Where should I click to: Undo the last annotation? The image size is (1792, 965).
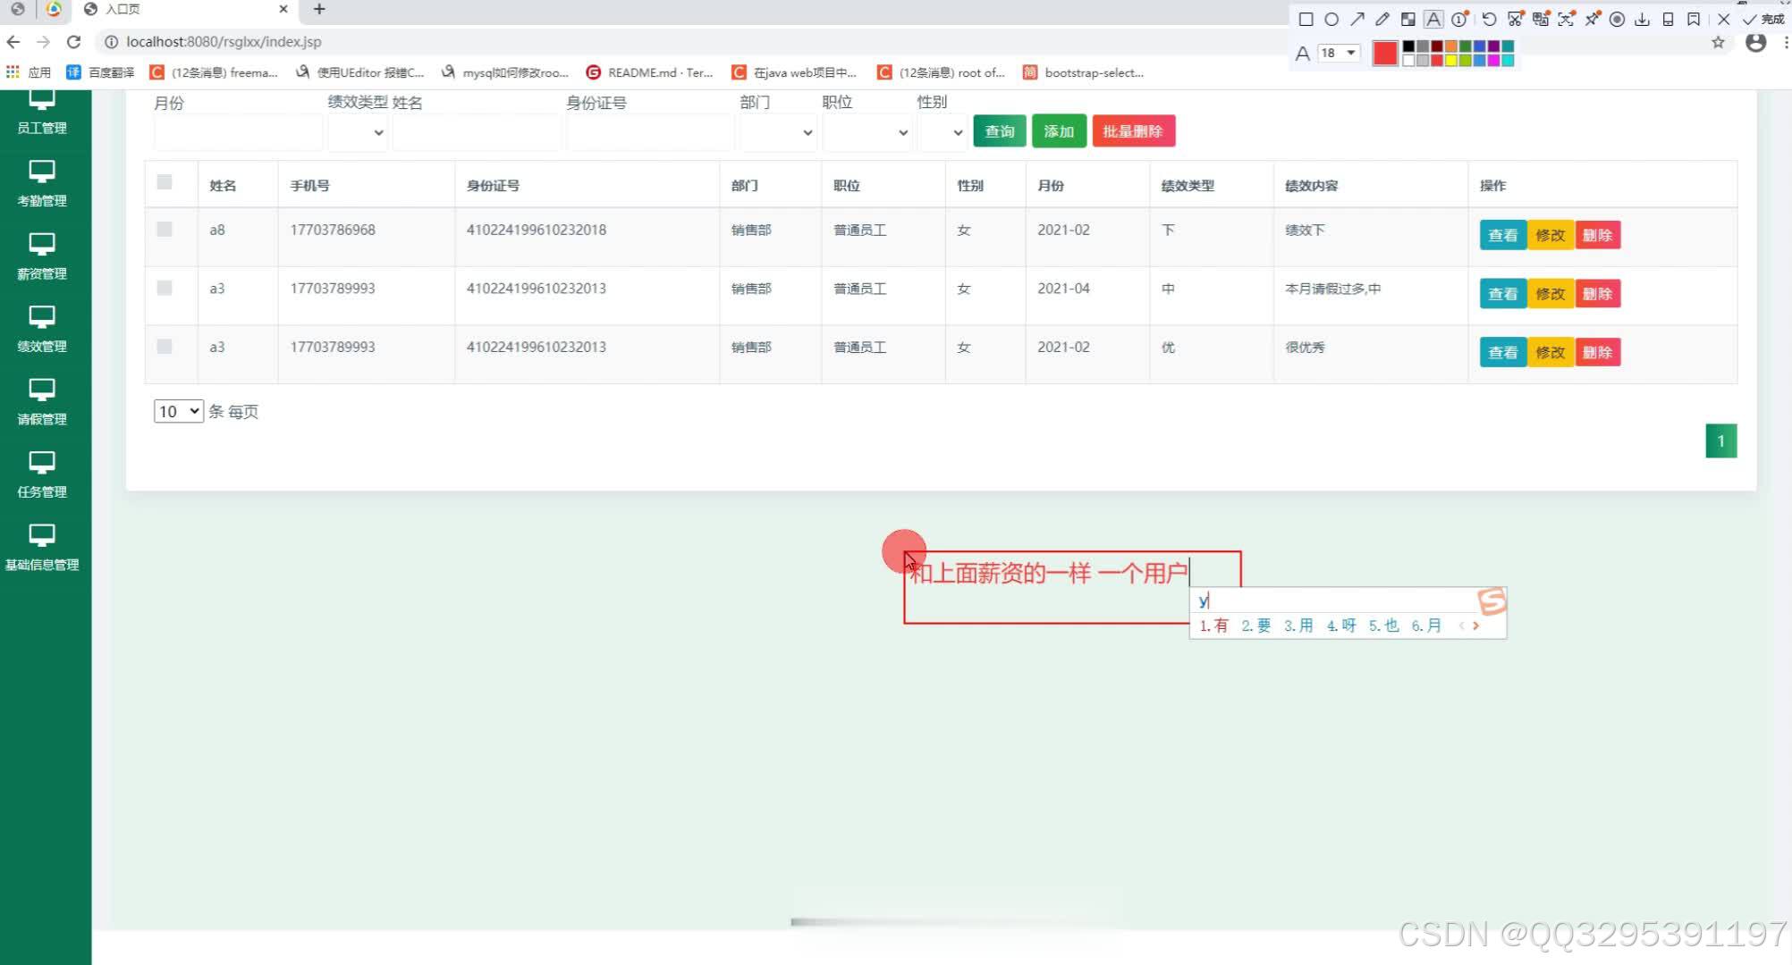click(x=1489, y=19)
